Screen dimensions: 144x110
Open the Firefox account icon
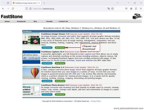pos(131,9)
